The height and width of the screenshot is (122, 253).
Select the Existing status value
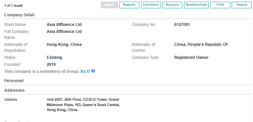tap(54, 58)
